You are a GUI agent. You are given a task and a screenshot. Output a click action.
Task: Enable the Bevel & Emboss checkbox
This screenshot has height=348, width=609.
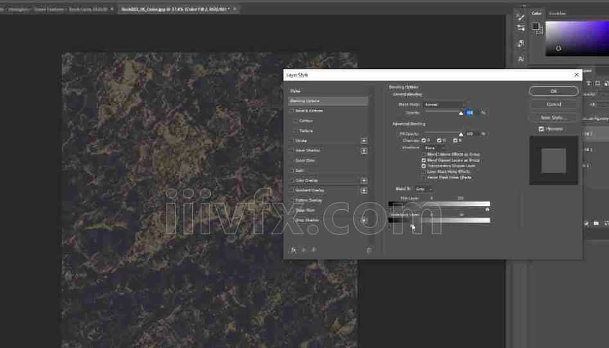(x=293, y=111)
